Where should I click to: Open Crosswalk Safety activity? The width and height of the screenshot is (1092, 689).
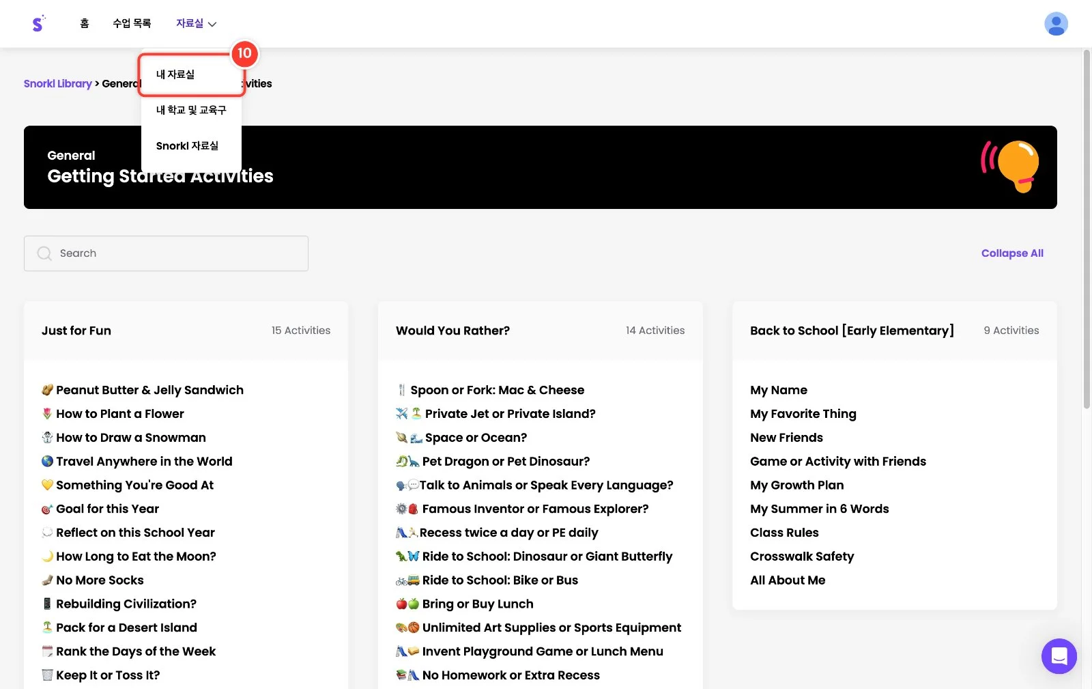click(802, 557)
